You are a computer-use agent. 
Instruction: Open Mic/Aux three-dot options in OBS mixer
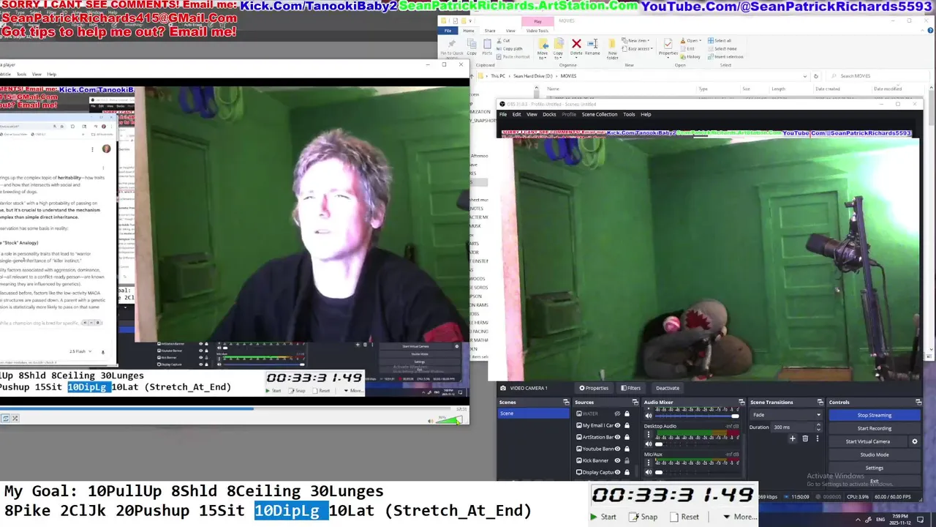click(648, 463)
